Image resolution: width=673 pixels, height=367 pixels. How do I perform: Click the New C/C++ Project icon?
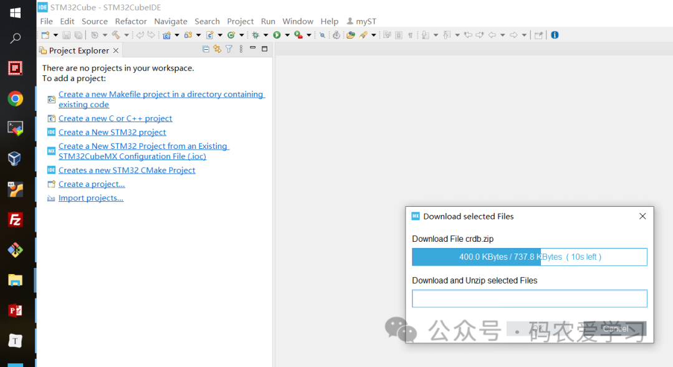[166, 35]
